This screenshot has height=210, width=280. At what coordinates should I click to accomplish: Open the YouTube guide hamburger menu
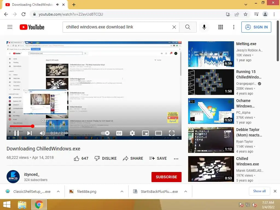pos(10,27)
